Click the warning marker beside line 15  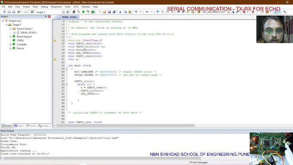point(55,40)
